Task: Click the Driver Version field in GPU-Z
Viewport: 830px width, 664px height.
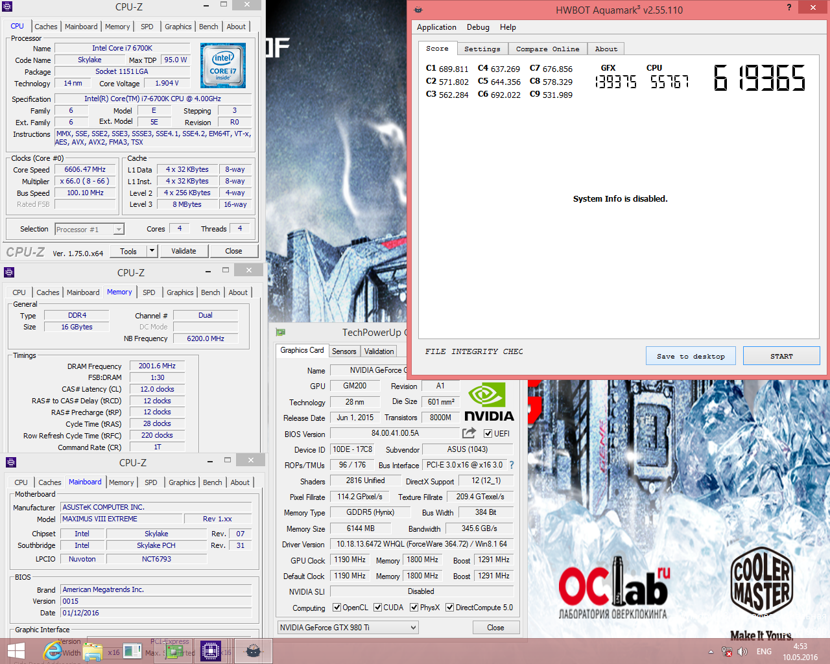Action: (x=421, y=544)
